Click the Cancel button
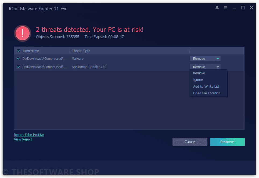 click(x=190, y=142)
